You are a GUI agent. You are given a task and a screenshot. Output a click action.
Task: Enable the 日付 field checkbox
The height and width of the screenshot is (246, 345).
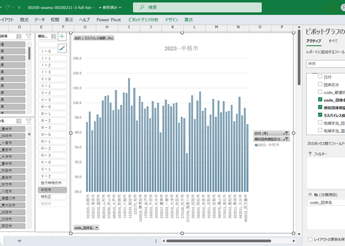coord(320,76)
